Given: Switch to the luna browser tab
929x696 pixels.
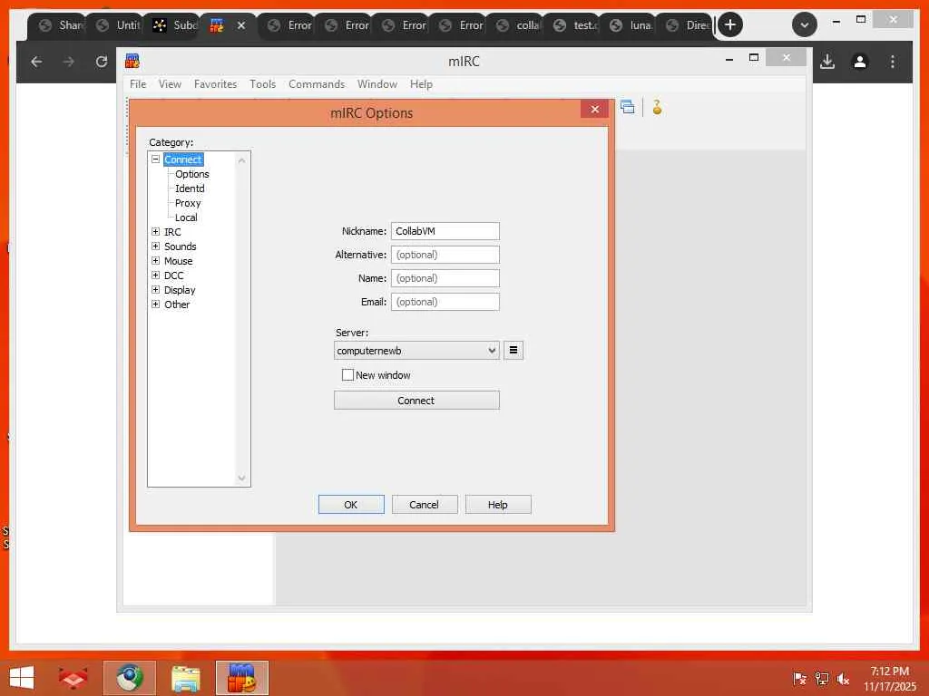Looking at the screenshot, I should 631,24.
